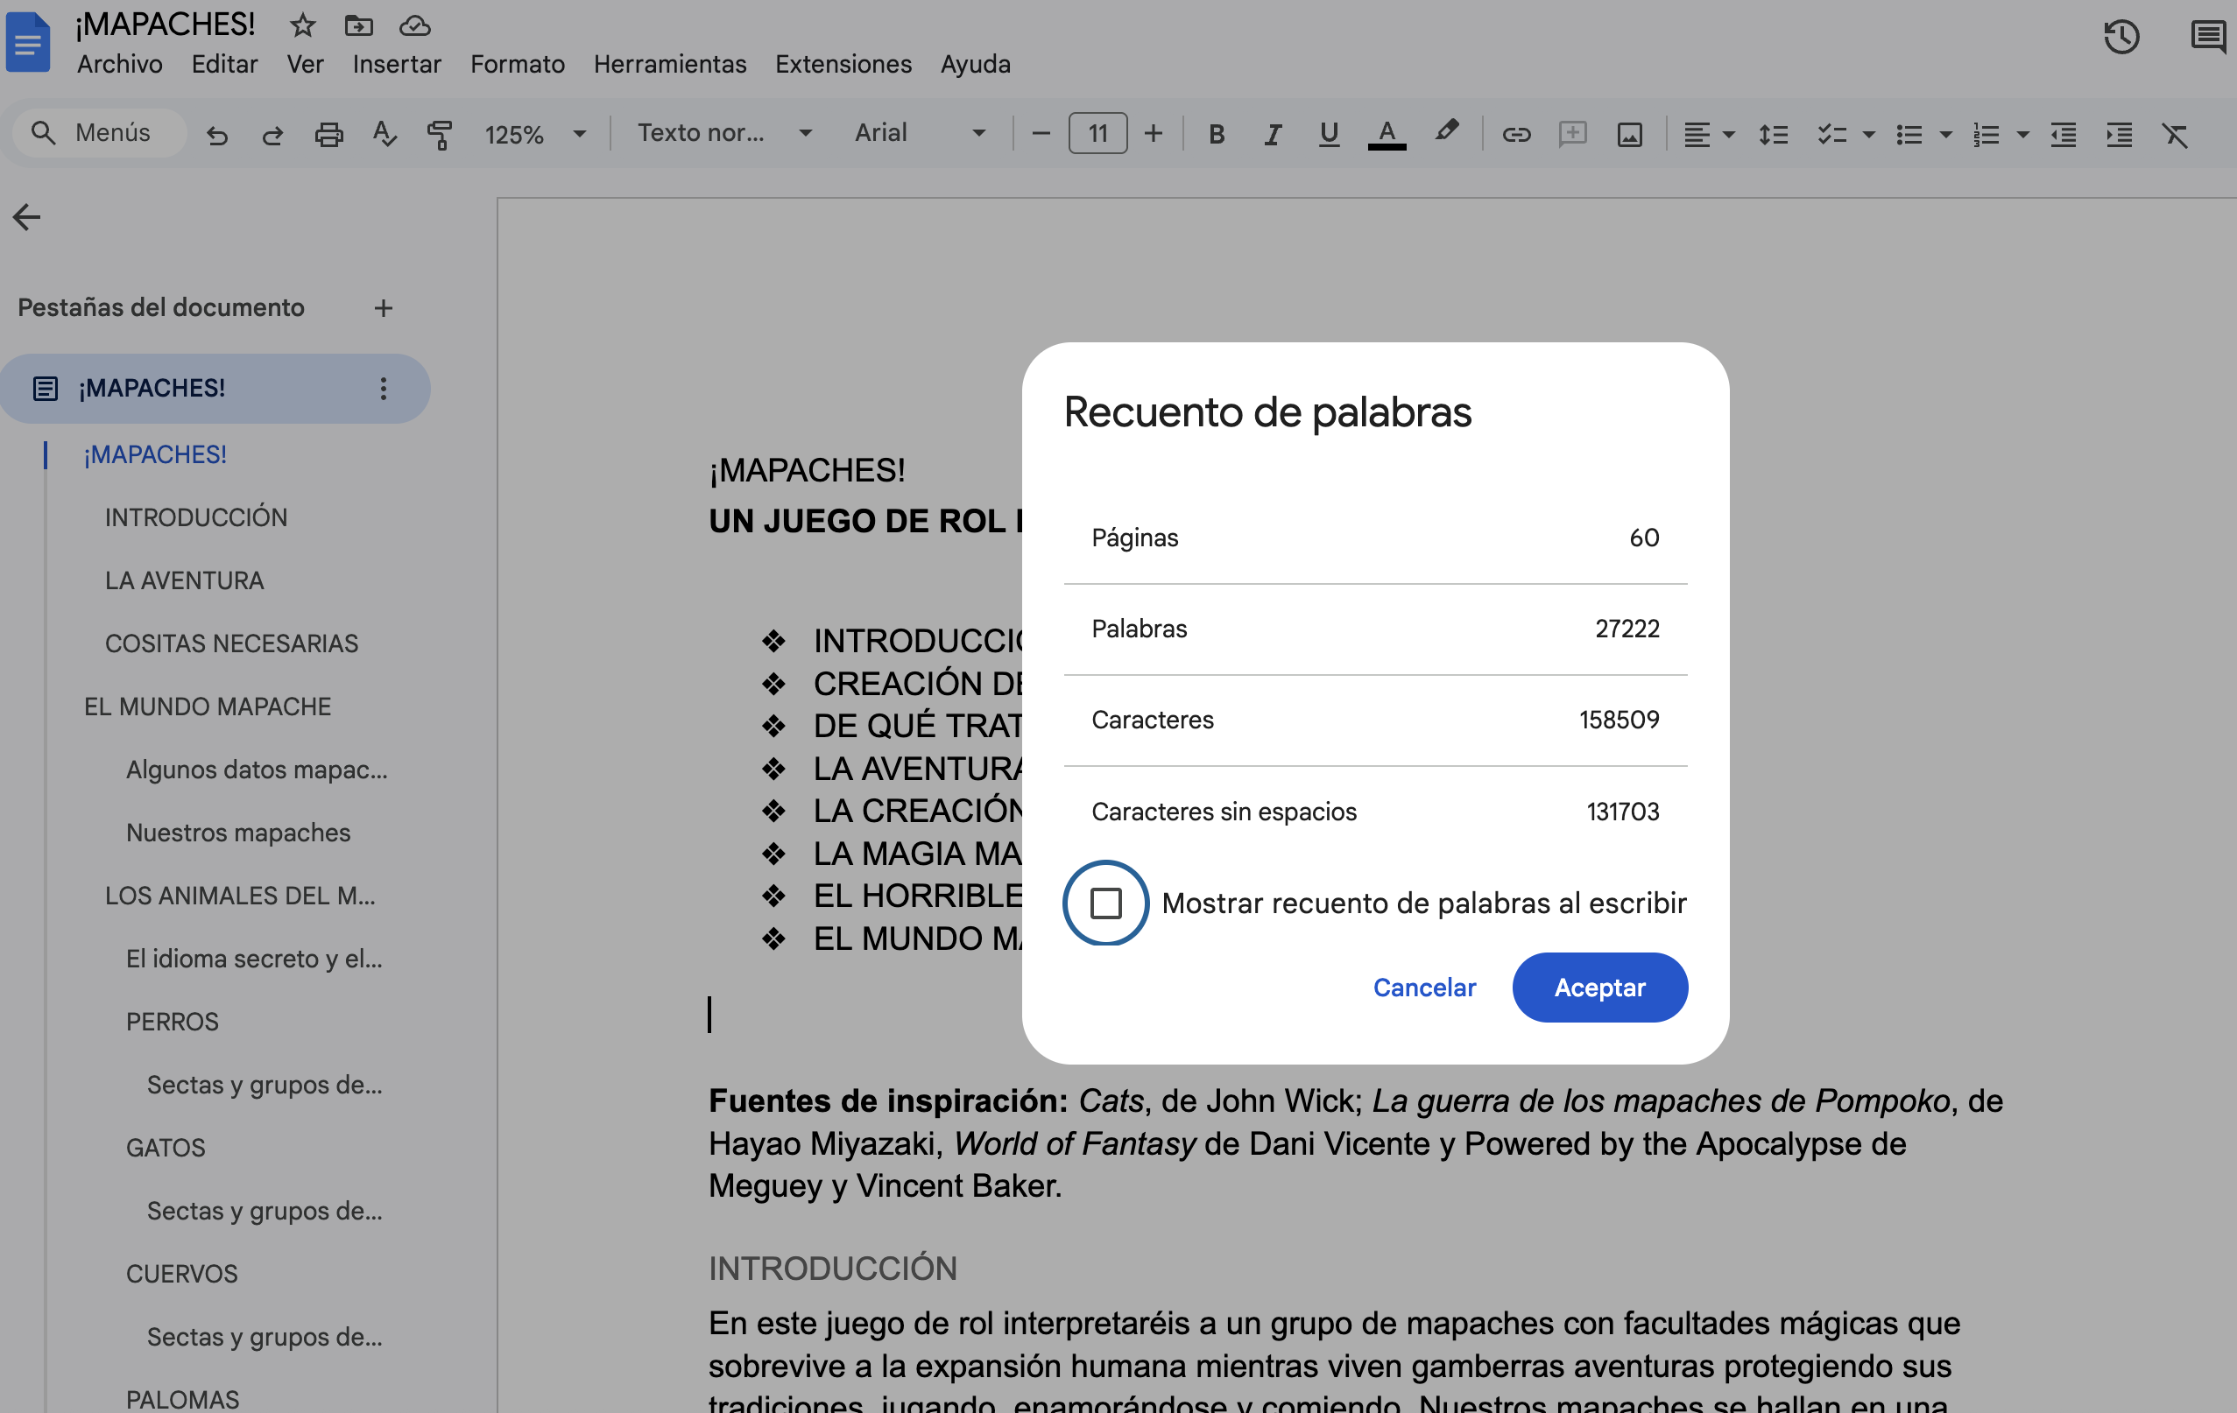Click the document title ¡MAPACHES!

(x=165, y=25)
